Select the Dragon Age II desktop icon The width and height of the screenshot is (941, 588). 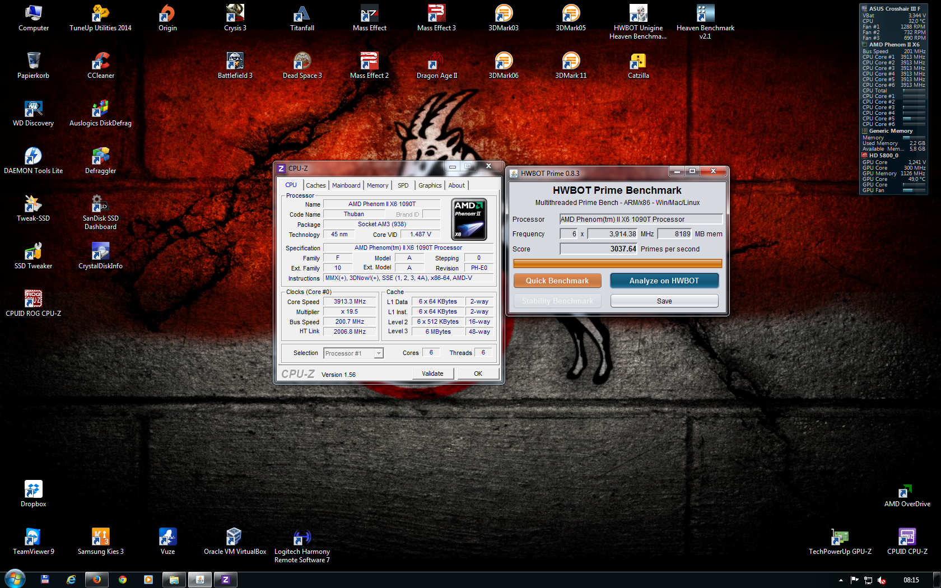coord(436,66)
